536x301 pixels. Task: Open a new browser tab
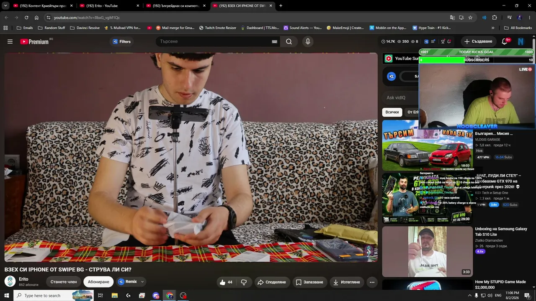pyautogui.click(x=281, y=6)
